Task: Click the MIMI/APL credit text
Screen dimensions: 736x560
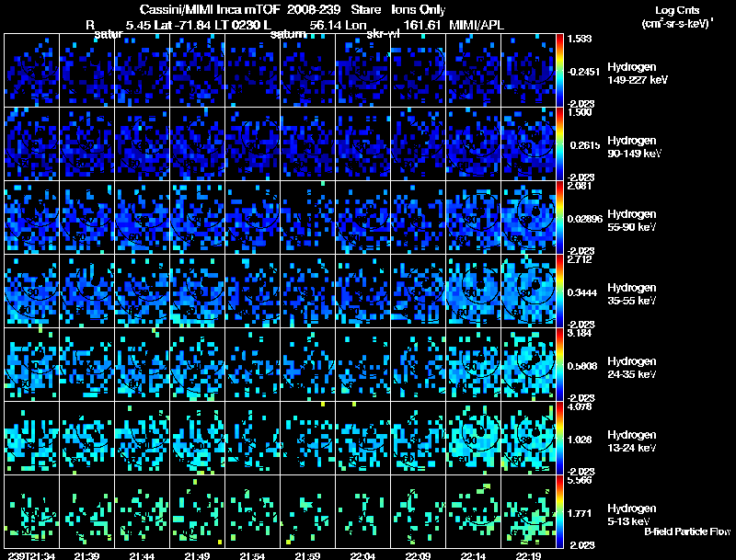Action: point(477,26)
